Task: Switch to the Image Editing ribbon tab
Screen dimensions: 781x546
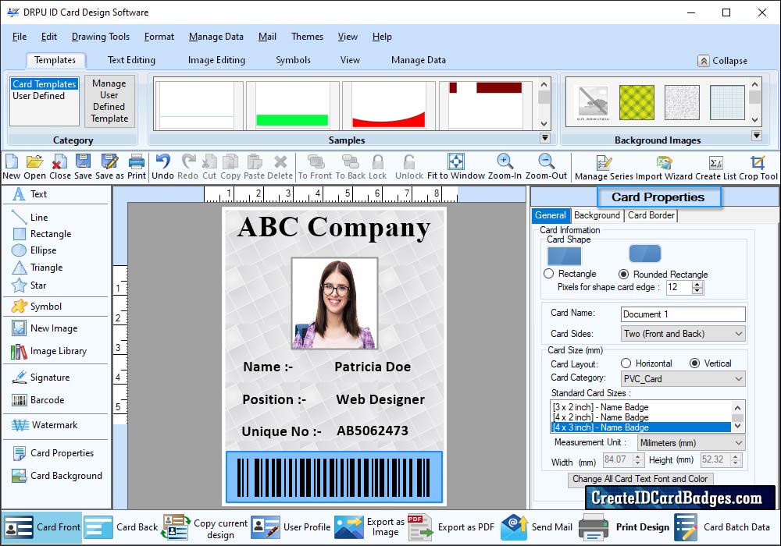Action: point(216,60)
